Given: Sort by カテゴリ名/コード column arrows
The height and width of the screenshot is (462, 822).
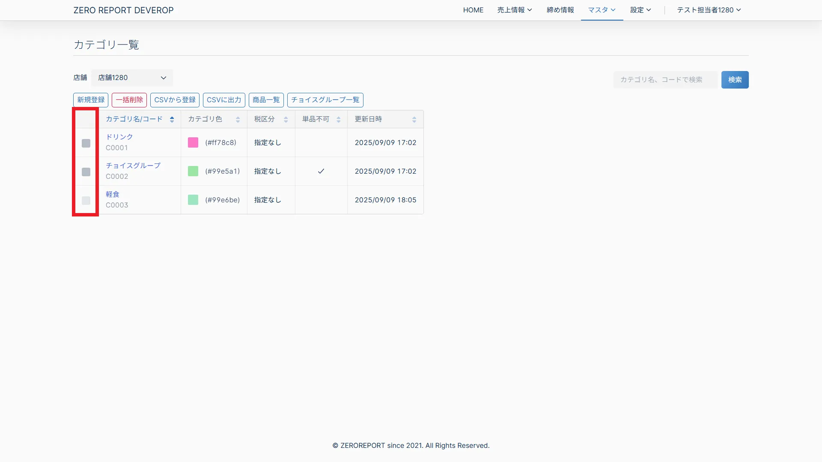Looking at the screenshot, I should click(172, 119).
